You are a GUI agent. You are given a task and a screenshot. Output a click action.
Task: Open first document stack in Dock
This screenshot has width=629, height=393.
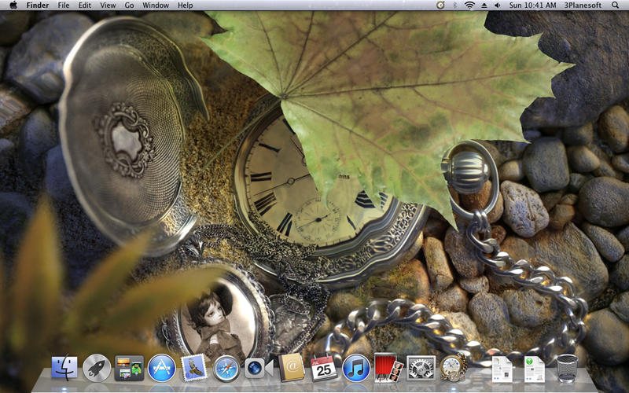(502, 369)
